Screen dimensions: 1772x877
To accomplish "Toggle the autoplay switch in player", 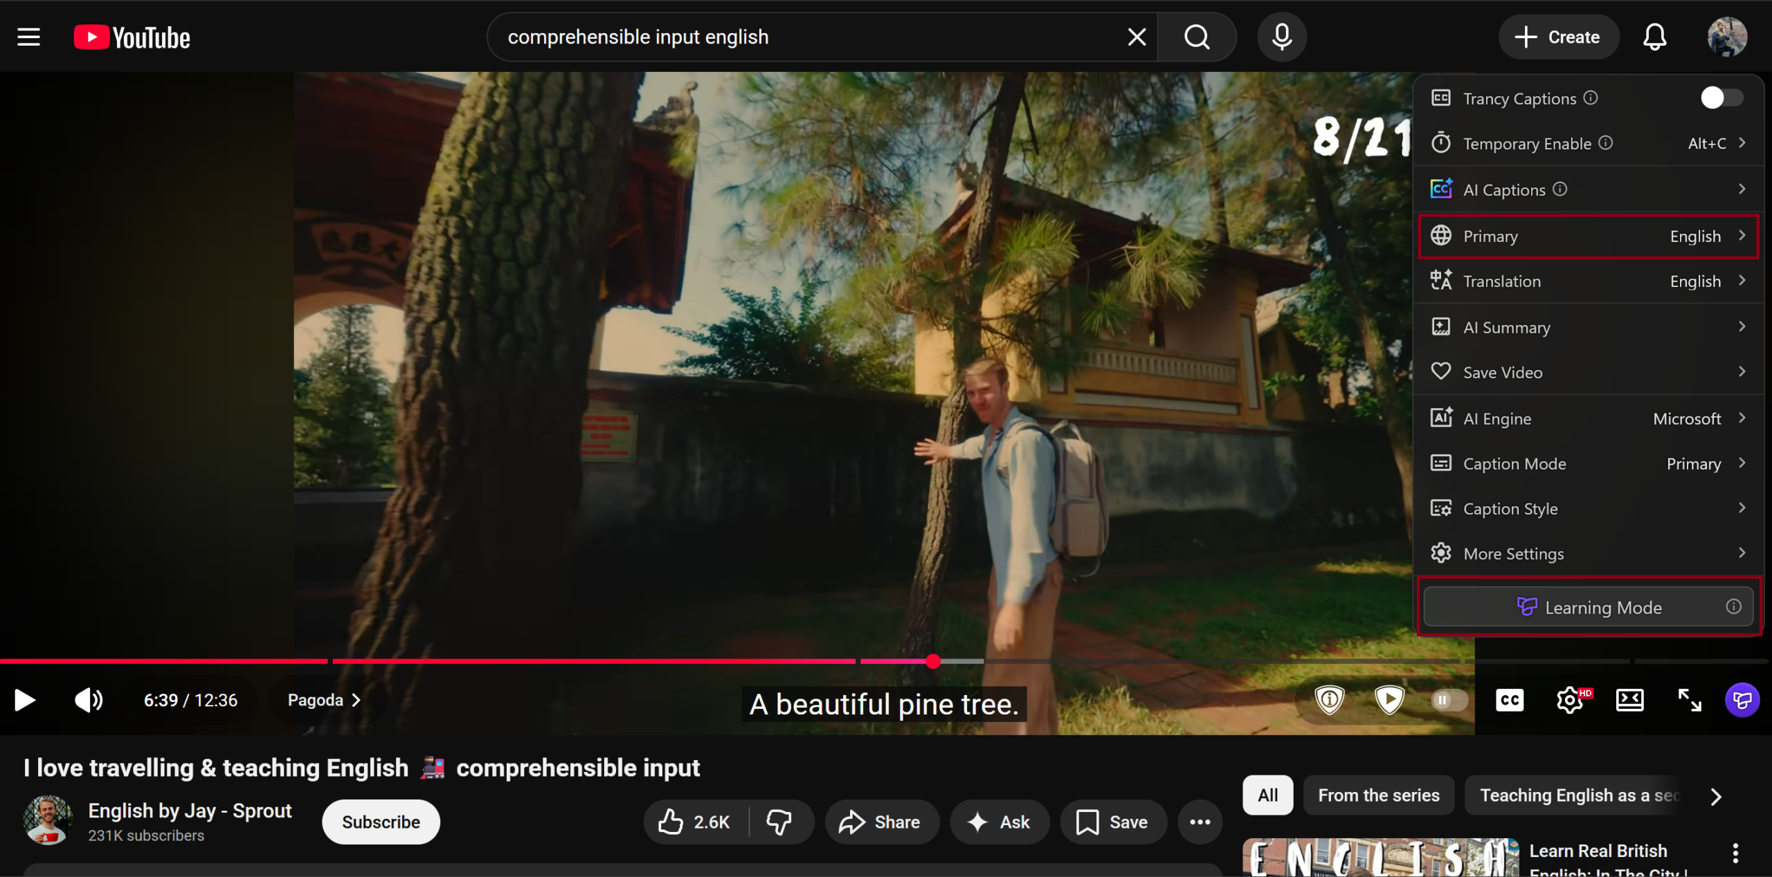I will tap(1449, 700).
